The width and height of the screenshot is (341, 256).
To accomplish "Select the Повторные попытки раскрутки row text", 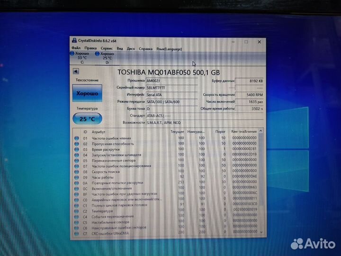I will 117,183.
